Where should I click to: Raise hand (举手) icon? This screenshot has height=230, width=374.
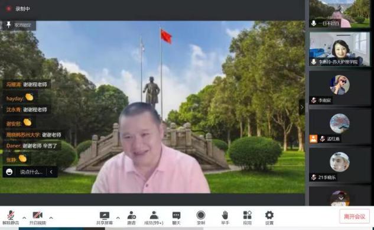[x=225, y=218]
